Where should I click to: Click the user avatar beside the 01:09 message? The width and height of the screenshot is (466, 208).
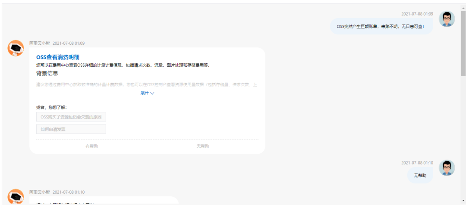[x=447, y=19]
